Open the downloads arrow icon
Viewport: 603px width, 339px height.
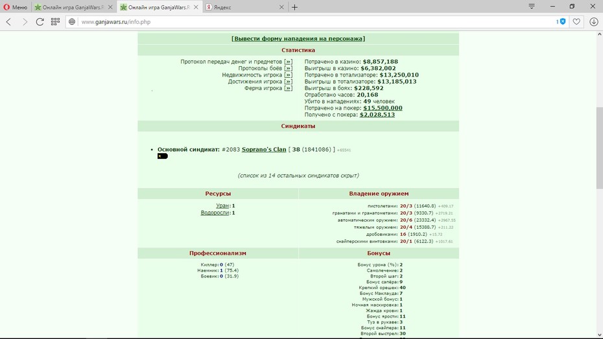point(594,22)
